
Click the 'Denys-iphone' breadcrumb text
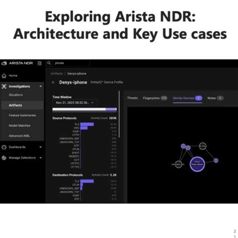(x=77, y=74)
